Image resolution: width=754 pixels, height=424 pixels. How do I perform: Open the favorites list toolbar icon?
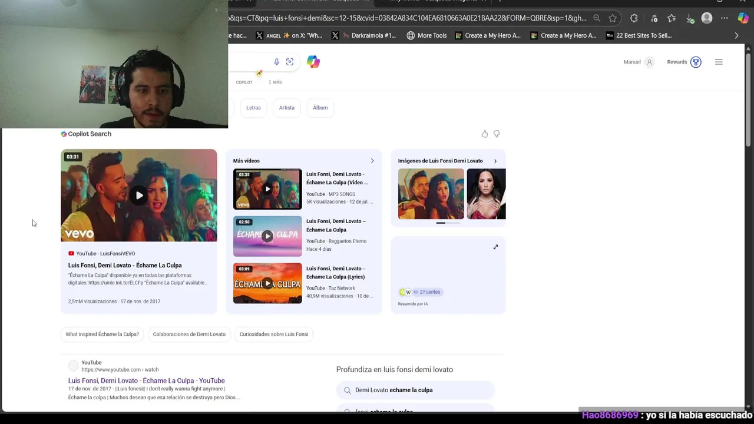point(672,18)
